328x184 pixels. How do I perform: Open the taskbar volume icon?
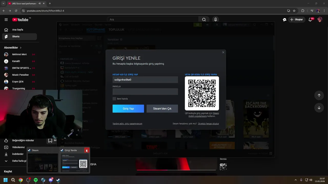[311, 180]
